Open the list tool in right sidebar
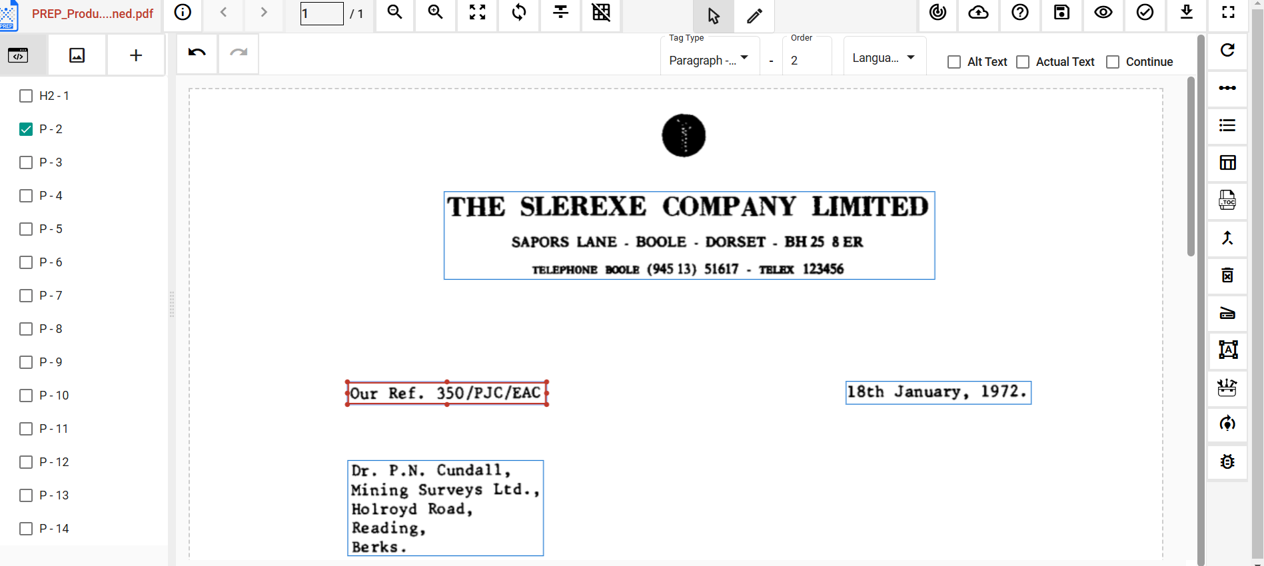Viewport: 1264px width, 566px height. click(x=1227, y=125)
